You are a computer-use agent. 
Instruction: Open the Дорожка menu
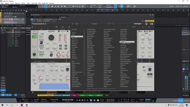(18, 3)
